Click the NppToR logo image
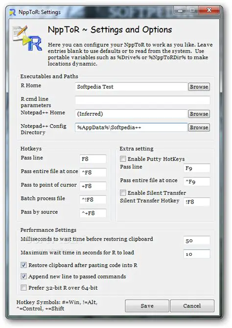232x328 pixels. click(x=27, y=39)
